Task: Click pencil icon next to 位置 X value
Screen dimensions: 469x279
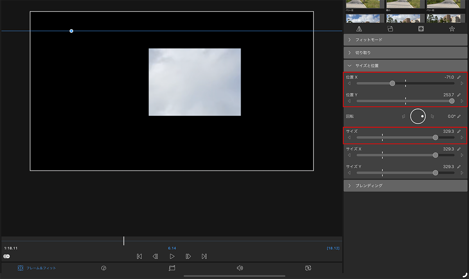Action: [459, 77]
